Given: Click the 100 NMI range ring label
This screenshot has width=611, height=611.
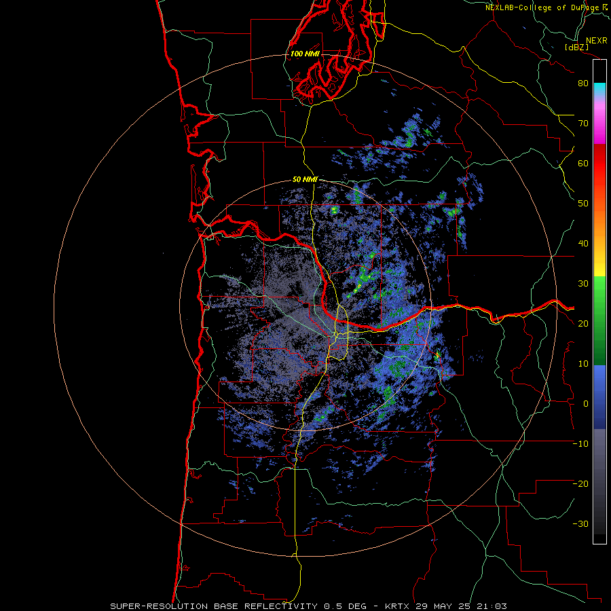Looking at the screenshot, I should tap(305, 54).
